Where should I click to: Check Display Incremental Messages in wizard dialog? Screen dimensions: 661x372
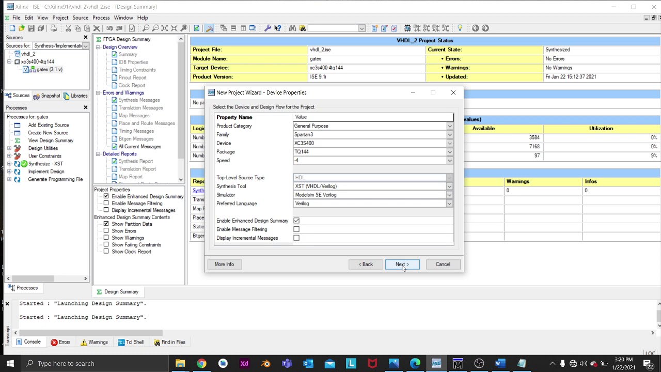tap(296, 238)
